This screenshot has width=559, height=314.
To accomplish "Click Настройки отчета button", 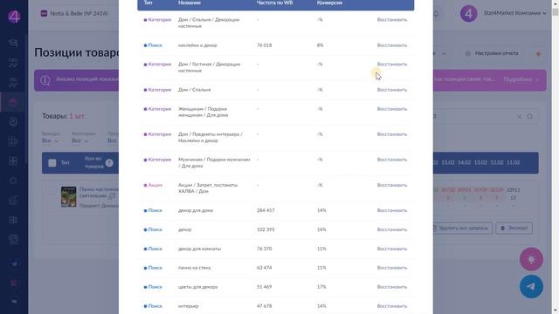I will 492,53.
